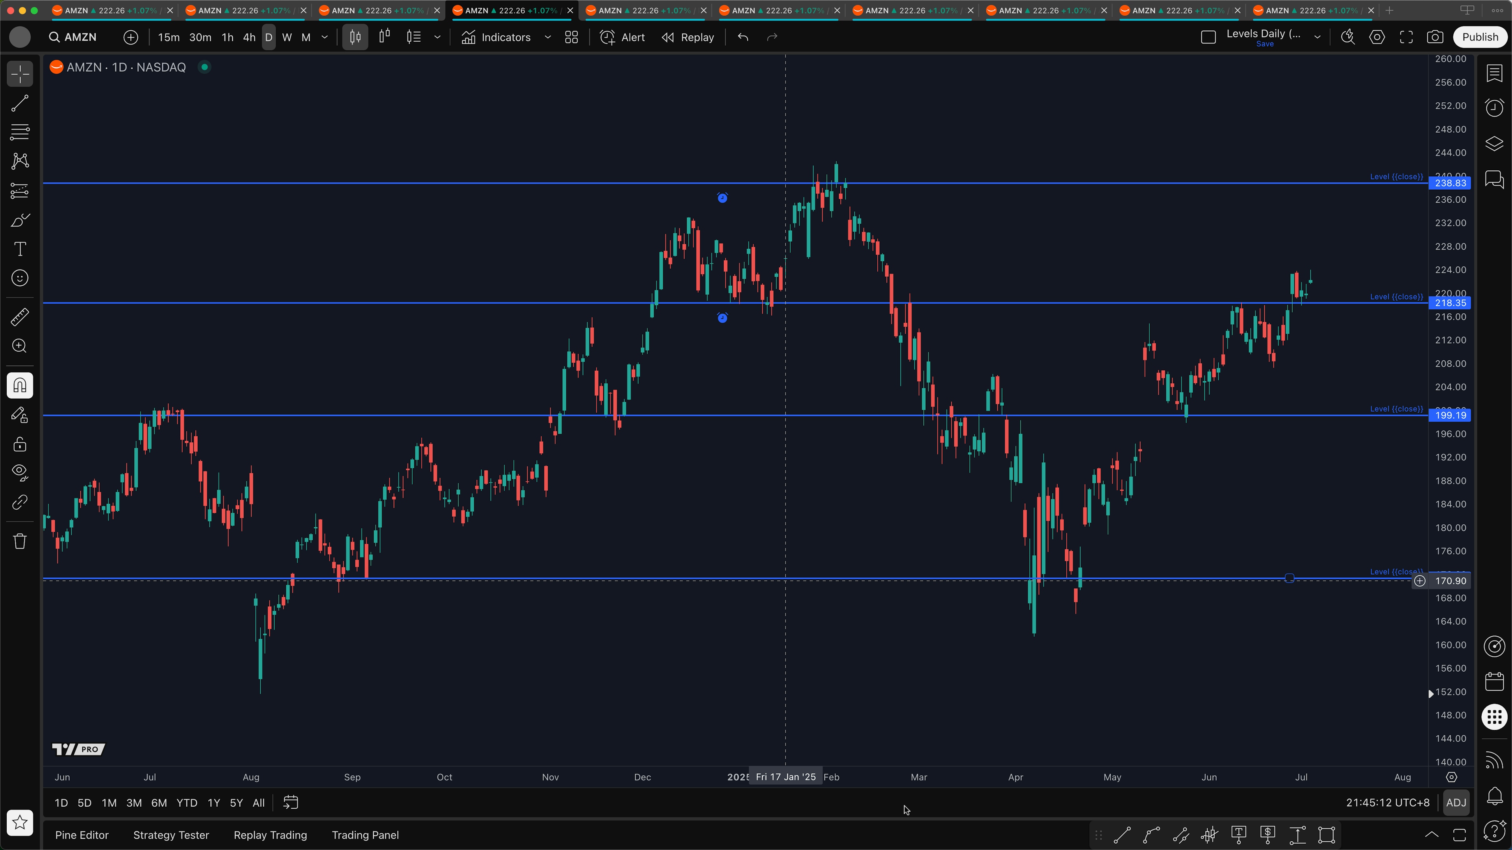
Task: Select the ruler measure tool
Action: coord(20,317)
